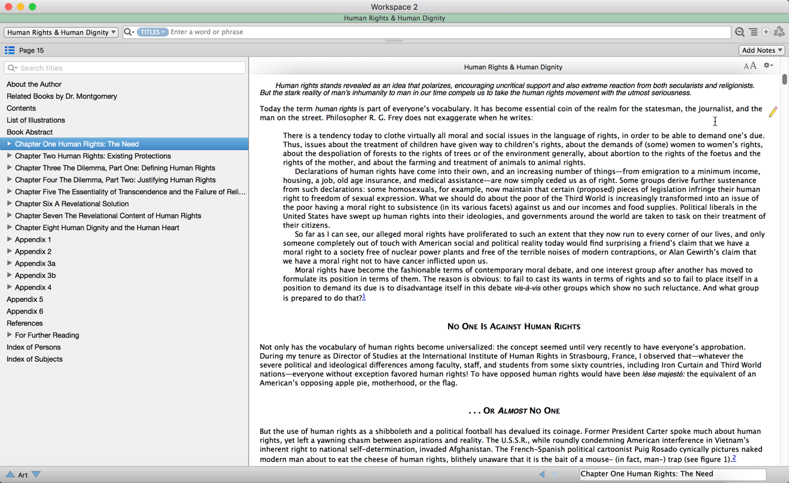Screen dimensions: 789x483
Task: Click the green Human Rights & Human Dignity tab
Action: 394,18
